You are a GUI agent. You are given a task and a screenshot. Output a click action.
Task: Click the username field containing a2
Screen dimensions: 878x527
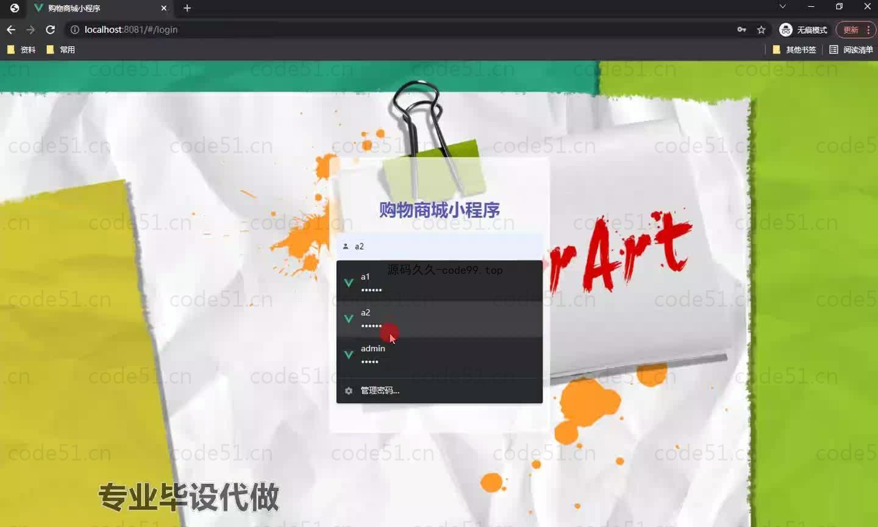pos(440,246)
